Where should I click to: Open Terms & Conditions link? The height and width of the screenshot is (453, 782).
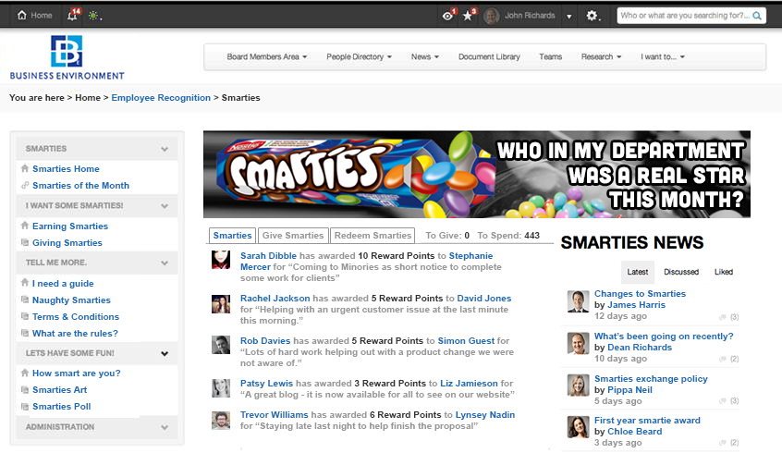pyautogui.click(x=76, y=317)
